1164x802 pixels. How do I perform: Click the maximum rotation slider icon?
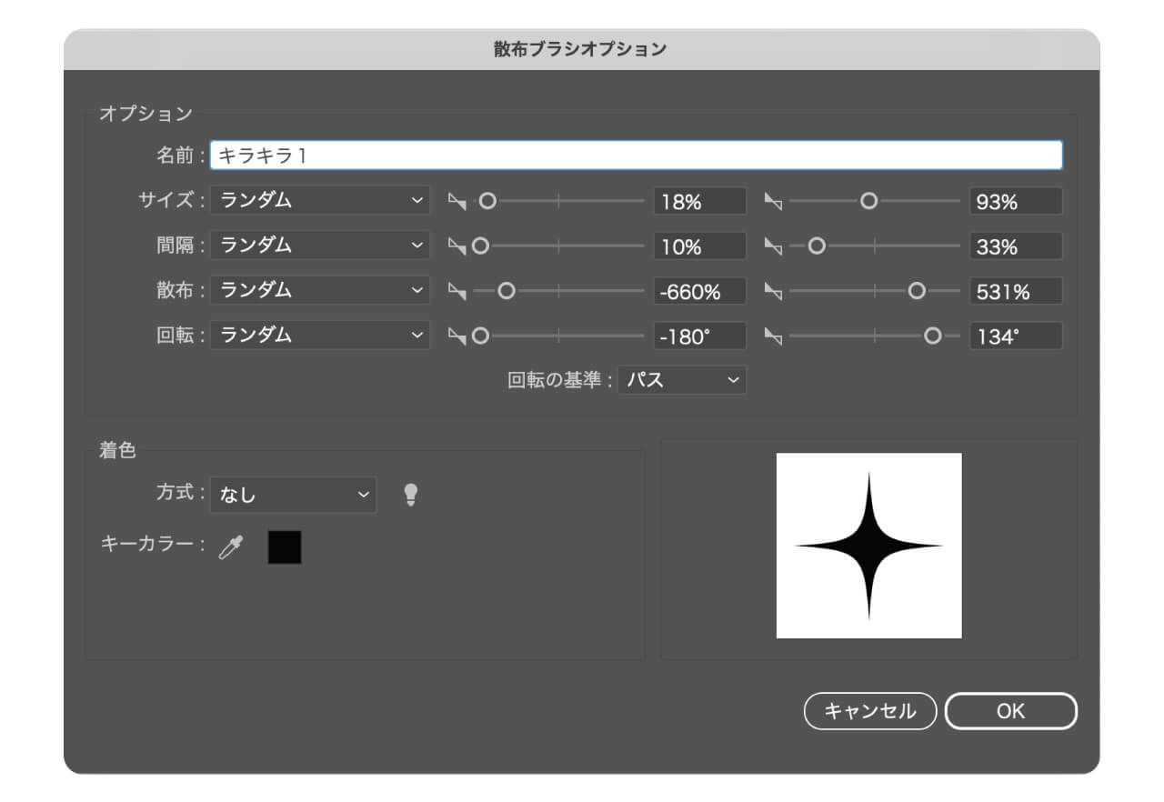pyautogui.click(x=773, y=336)
